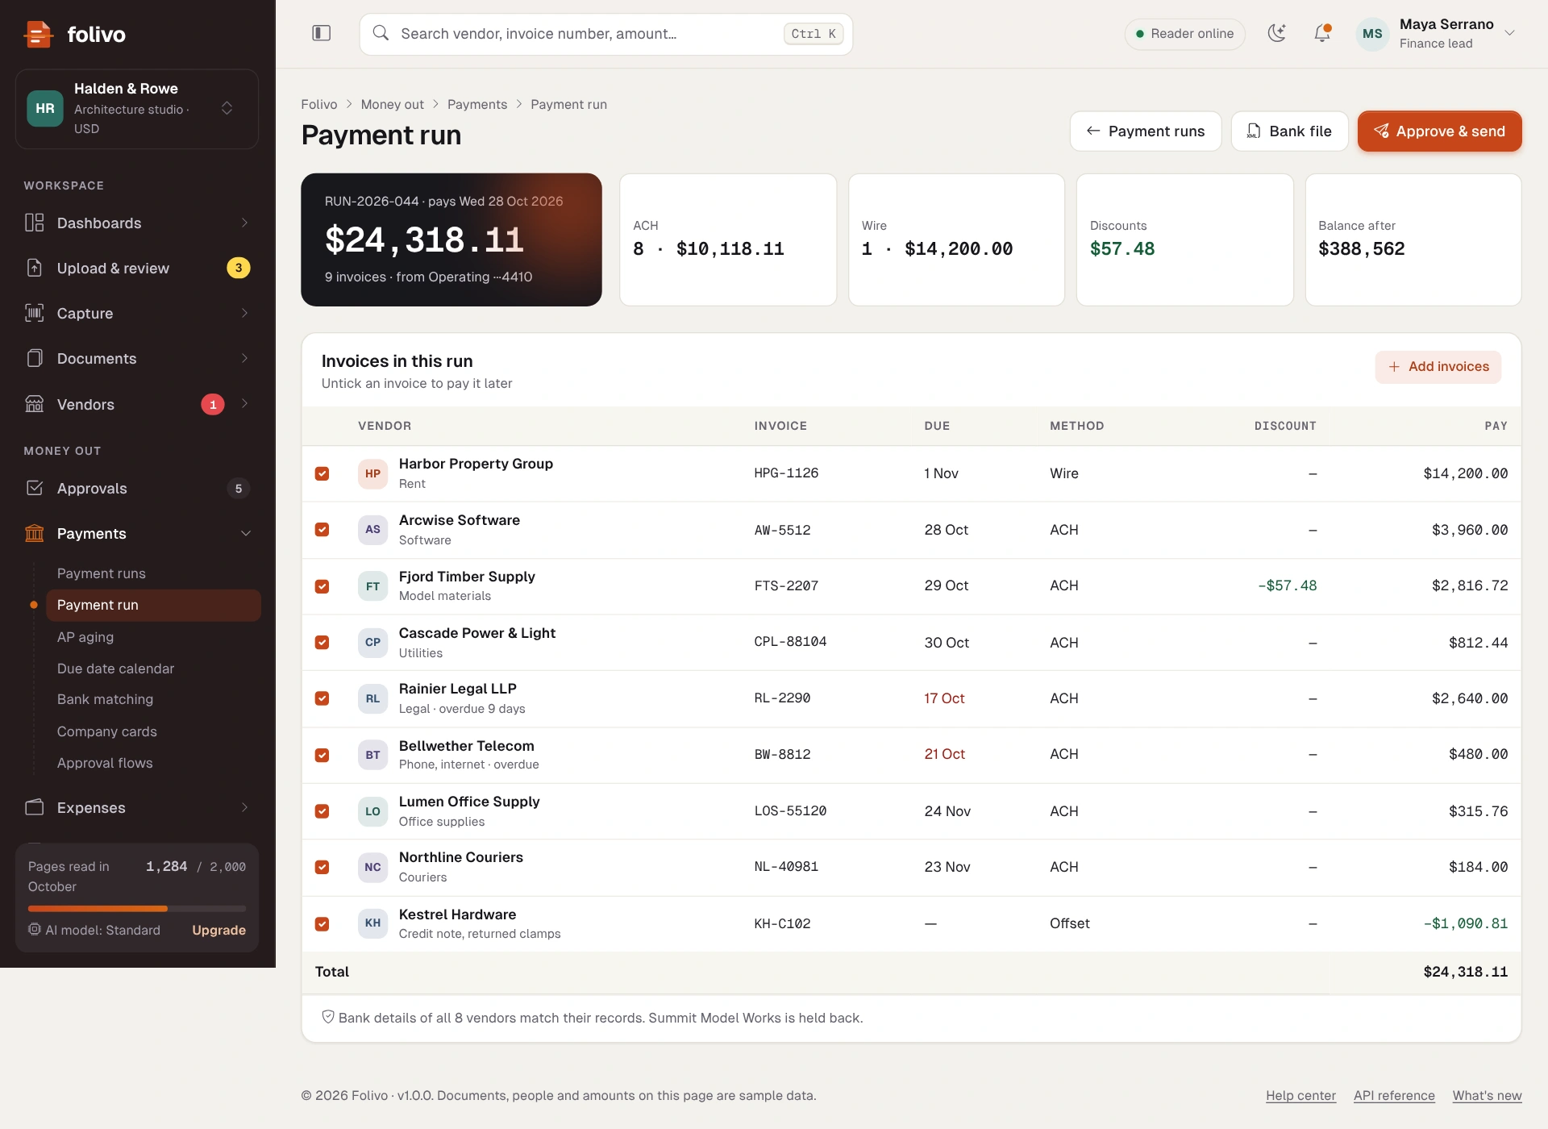
Task: Click the Harbor Property Group HP avatar
Action: [372, 473]
